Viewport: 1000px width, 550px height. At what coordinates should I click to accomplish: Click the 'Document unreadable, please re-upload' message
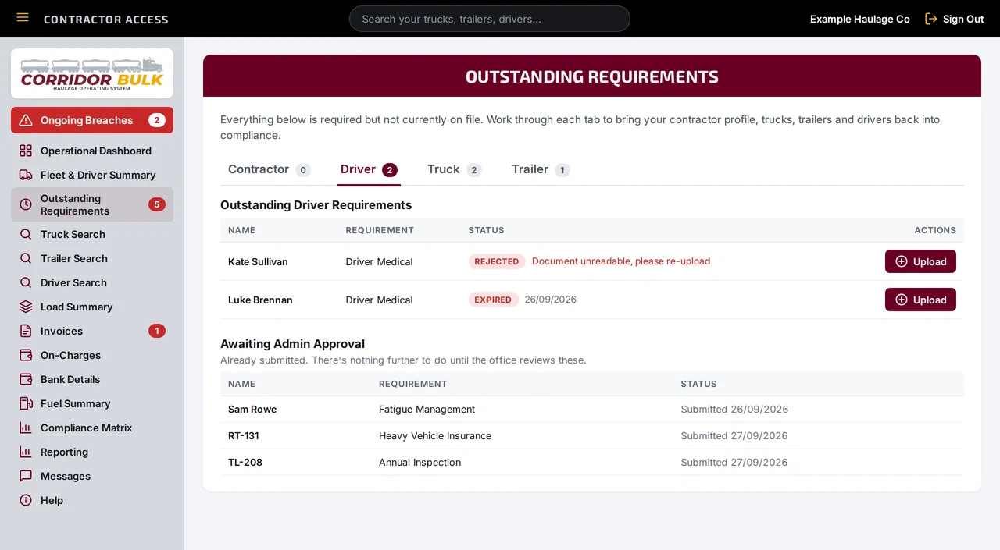point(621,261)
